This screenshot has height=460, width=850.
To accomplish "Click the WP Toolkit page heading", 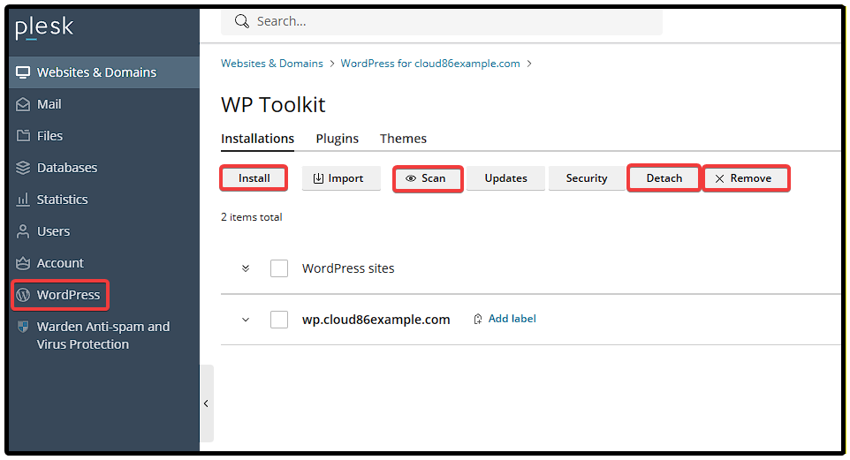I will [x=273, y=104].
